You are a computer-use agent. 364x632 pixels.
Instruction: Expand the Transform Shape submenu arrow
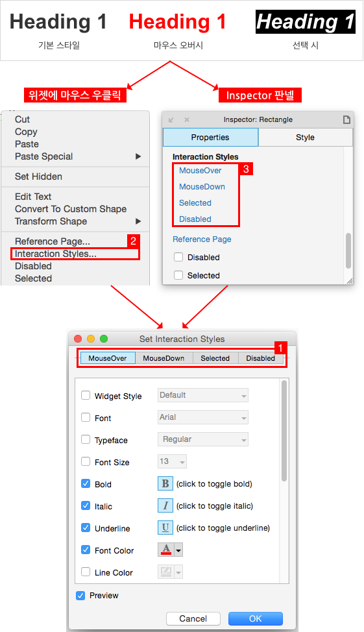click(x=138, y=221)
